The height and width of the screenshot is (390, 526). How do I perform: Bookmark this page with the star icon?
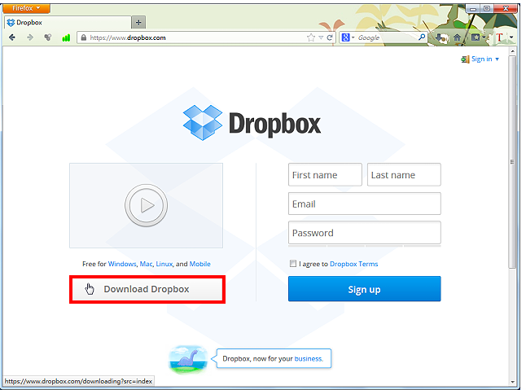(x=311, y=37)
